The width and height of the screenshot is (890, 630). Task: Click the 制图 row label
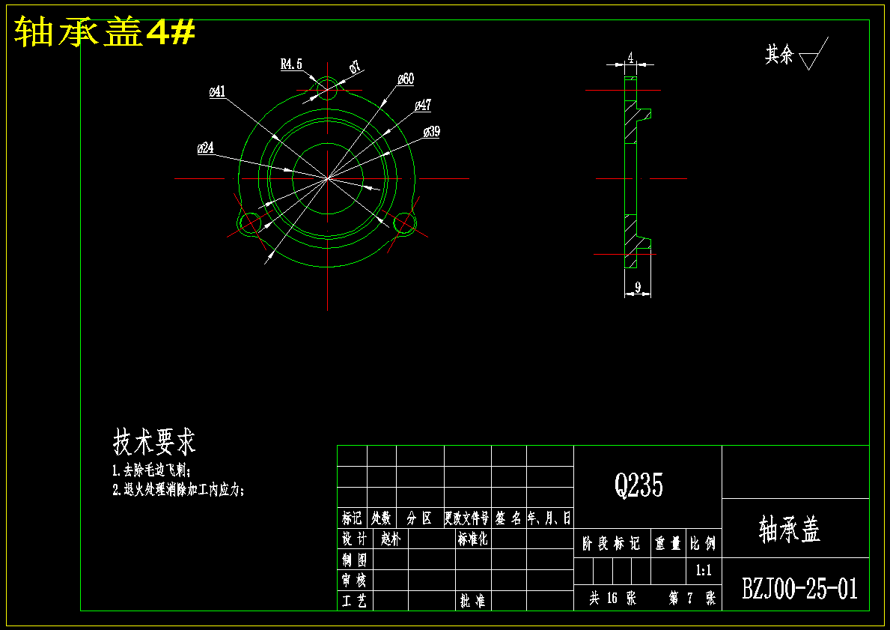coord(355,560)
